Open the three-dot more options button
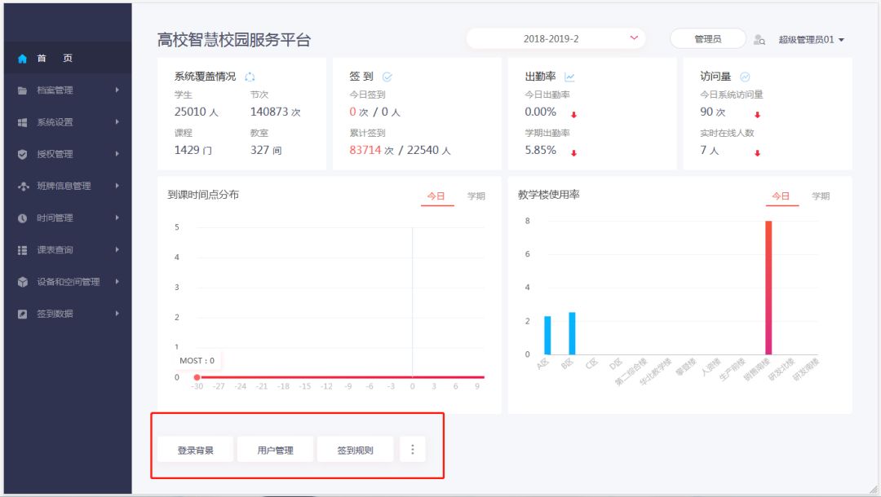This screenshot has height=497, width=881. [412, 450]
